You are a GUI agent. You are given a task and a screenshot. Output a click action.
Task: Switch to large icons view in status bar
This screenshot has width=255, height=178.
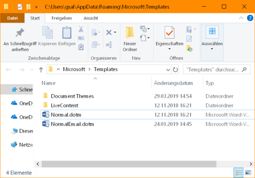point(248,173)
